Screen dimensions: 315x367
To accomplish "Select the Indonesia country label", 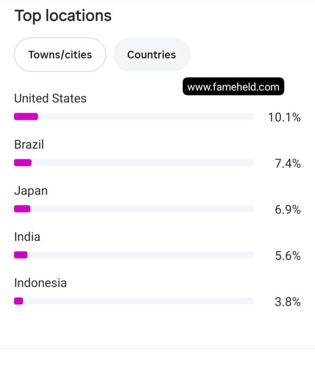I will 40,283.
